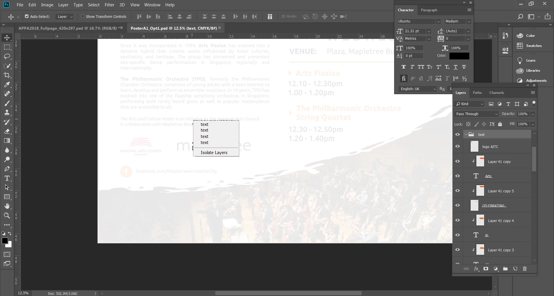Viewport: 554px width, 296px height.
Task: Click the Share icon at top right
Action: click(x=547, y=16)
